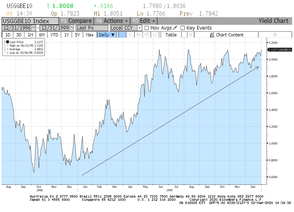The height and width of the screenshot is (212, 294).
Task: Click the Mov Avgs pencil edit icon
Action: pos(175,28)
